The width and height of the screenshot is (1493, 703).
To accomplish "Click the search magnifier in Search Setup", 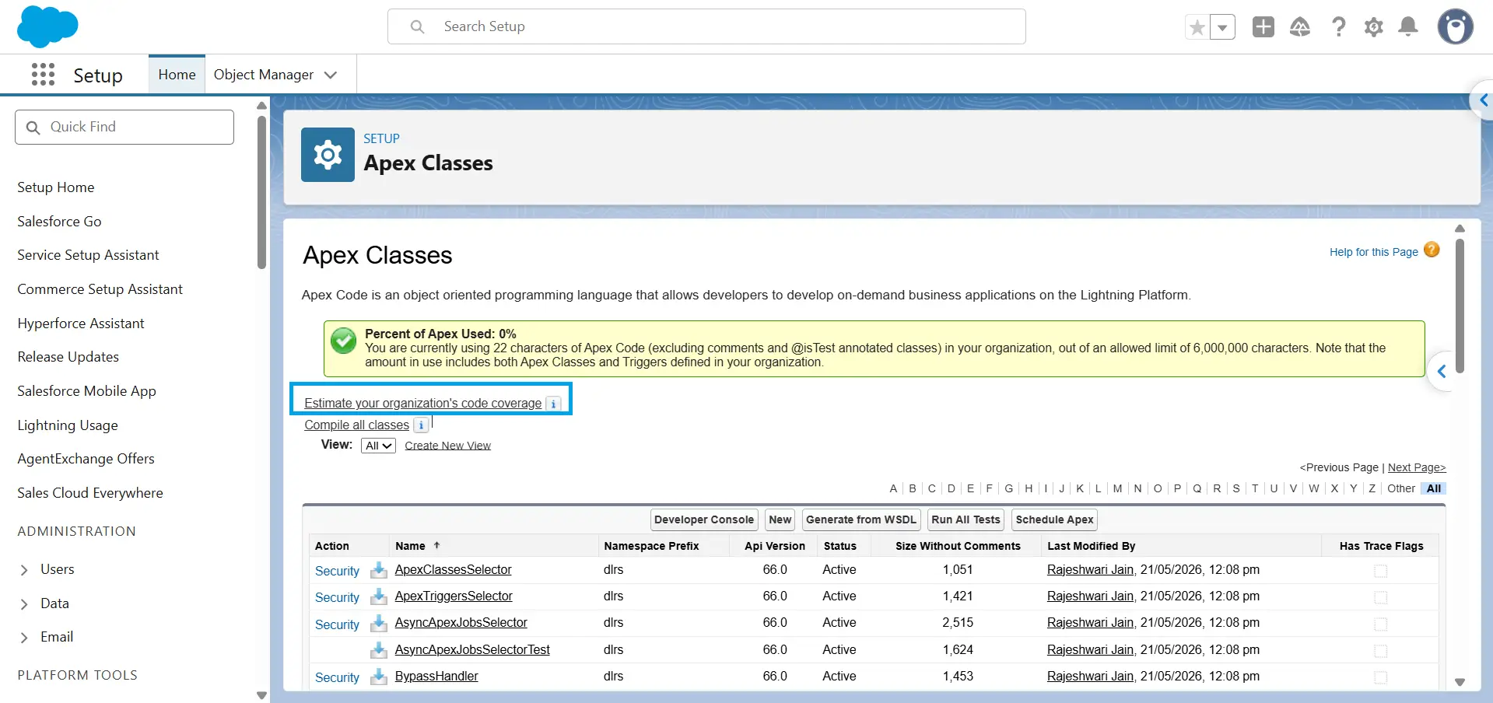I will (x=418, y=27).
